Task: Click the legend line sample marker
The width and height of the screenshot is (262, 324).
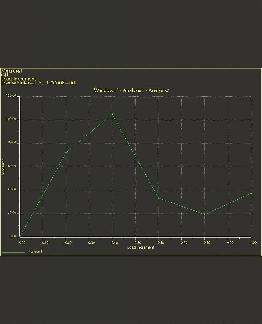Action: (x=13, y=252)
